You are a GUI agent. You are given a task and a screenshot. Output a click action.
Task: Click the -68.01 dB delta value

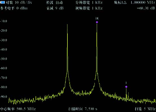[x=146, y=8]
